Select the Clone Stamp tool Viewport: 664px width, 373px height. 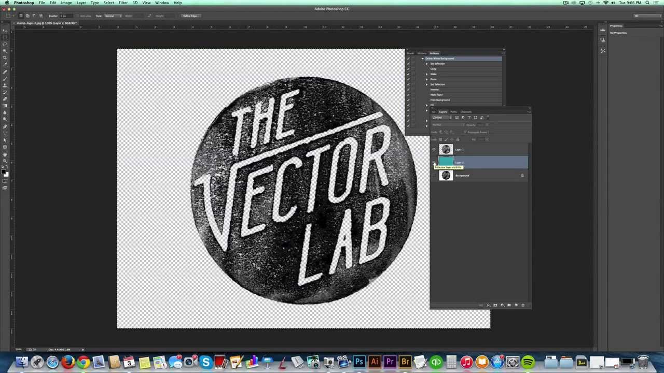click(5, 85)
